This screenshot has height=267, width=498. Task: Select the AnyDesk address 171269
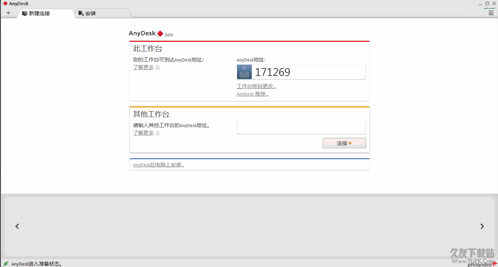pyautogui.click(x=273, y=72)
